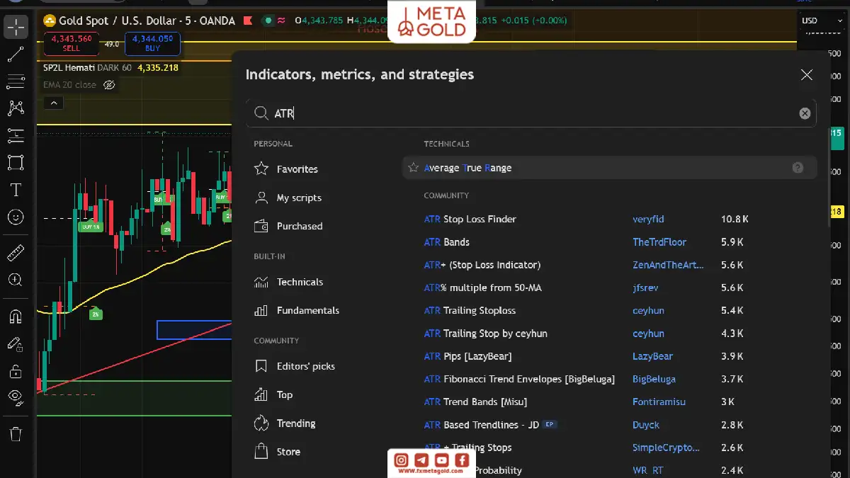
Task: Show help for Average True Range
Action: click(x=798, y=168)
